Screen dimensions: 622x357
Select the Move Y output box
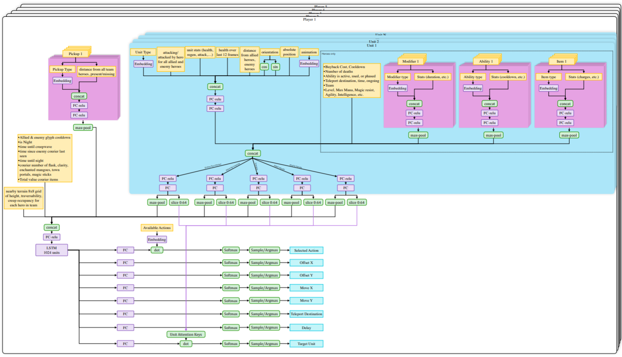click(x=306, y=301)
